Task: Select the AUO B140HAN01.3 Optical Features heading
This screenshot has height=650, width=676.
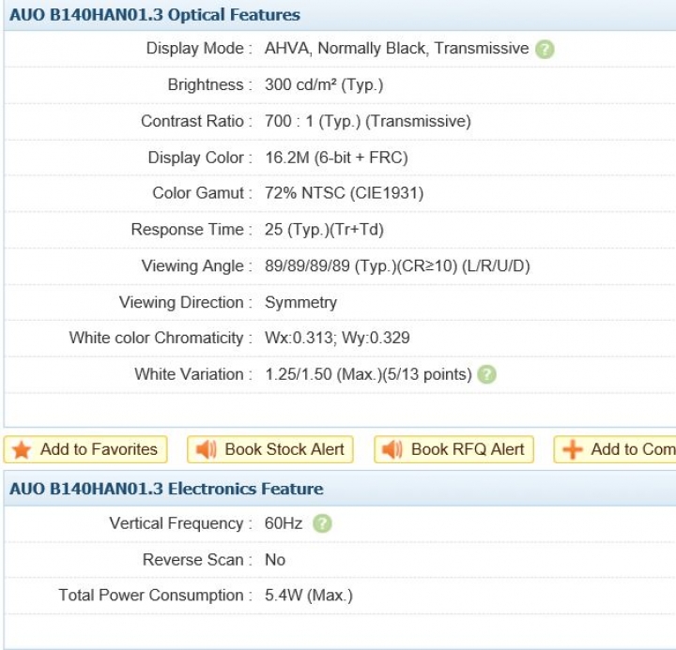Action: 155,15
